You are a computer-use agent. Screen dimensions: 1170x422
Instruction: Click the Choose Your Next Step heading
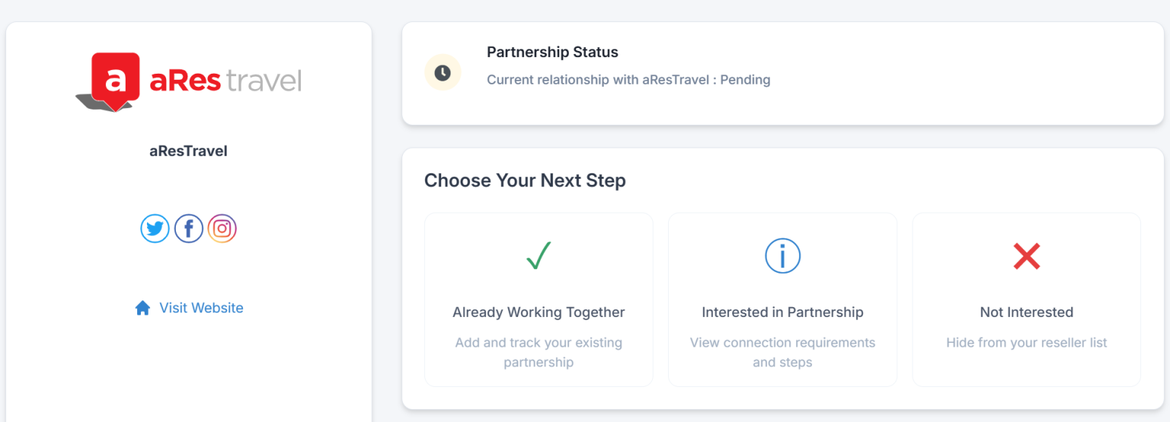pyautogui.click(x=525, y=181)
